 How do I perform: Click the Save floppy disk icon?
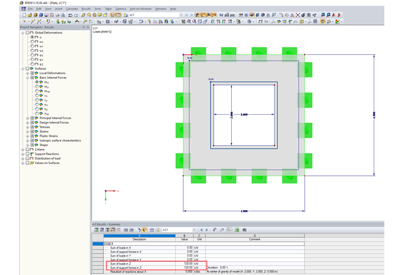[46, 15]
